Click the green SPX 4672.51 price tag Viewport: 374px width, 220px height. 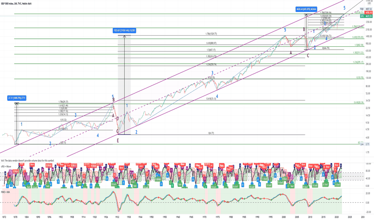(366, 16)
